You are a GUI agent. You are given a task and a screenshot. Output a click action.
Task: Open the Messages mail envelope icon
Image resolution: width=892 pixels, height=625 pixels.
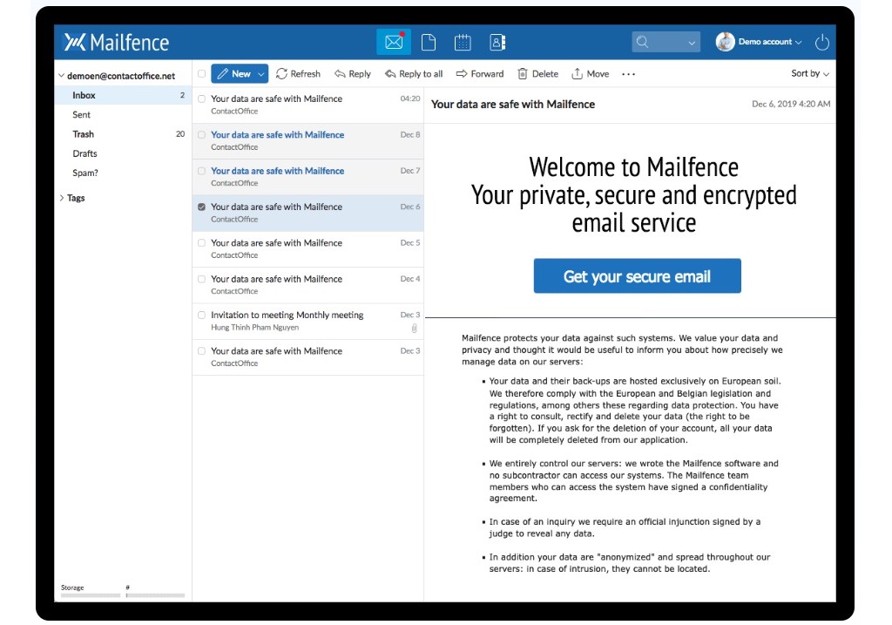tap(394, 42)
